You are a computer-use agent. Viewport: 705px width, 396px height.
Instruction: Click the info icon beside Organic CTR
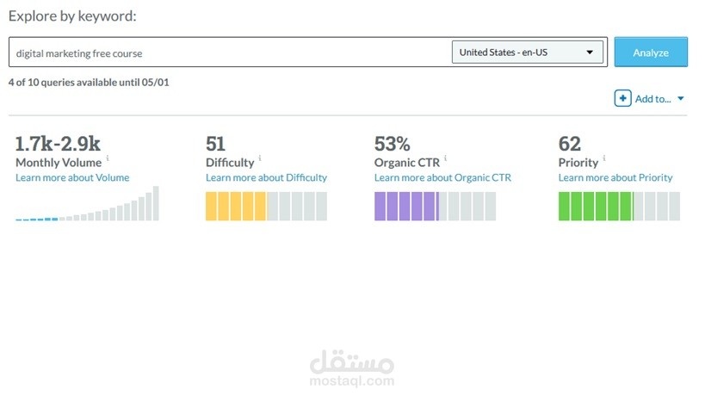coord(446,159)
